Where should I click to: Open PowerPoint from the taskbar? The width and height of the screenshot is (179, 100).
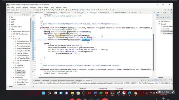point(107,93)
